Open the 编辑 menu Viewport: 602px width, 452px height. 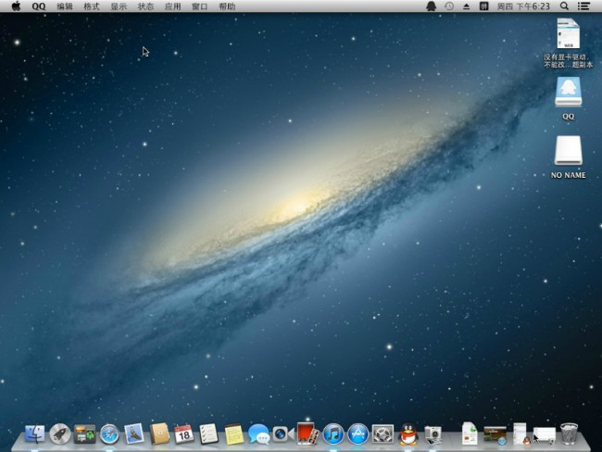tap(65, 6)
